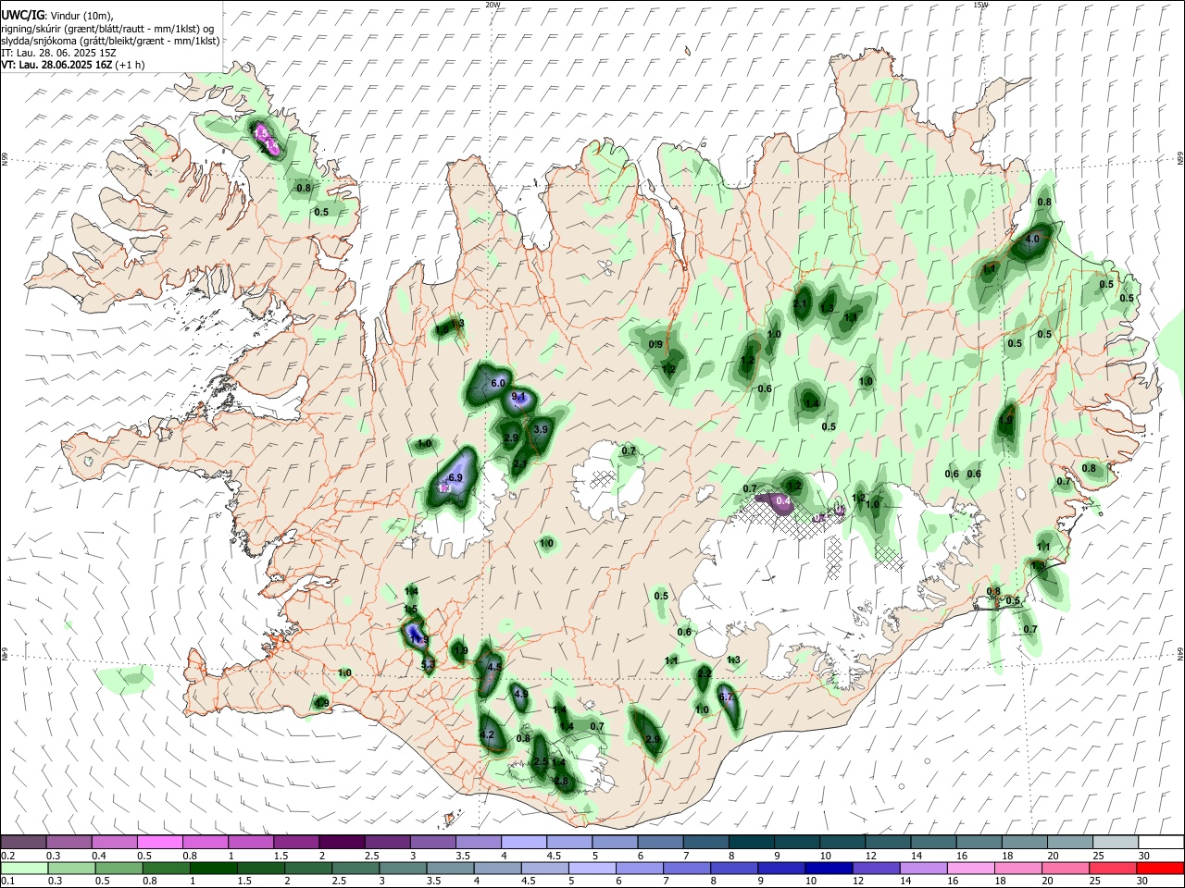Click the 6.0 precipitation value on the map
The width and height of the screenshot is (1185, 888).
coord(497,383)
